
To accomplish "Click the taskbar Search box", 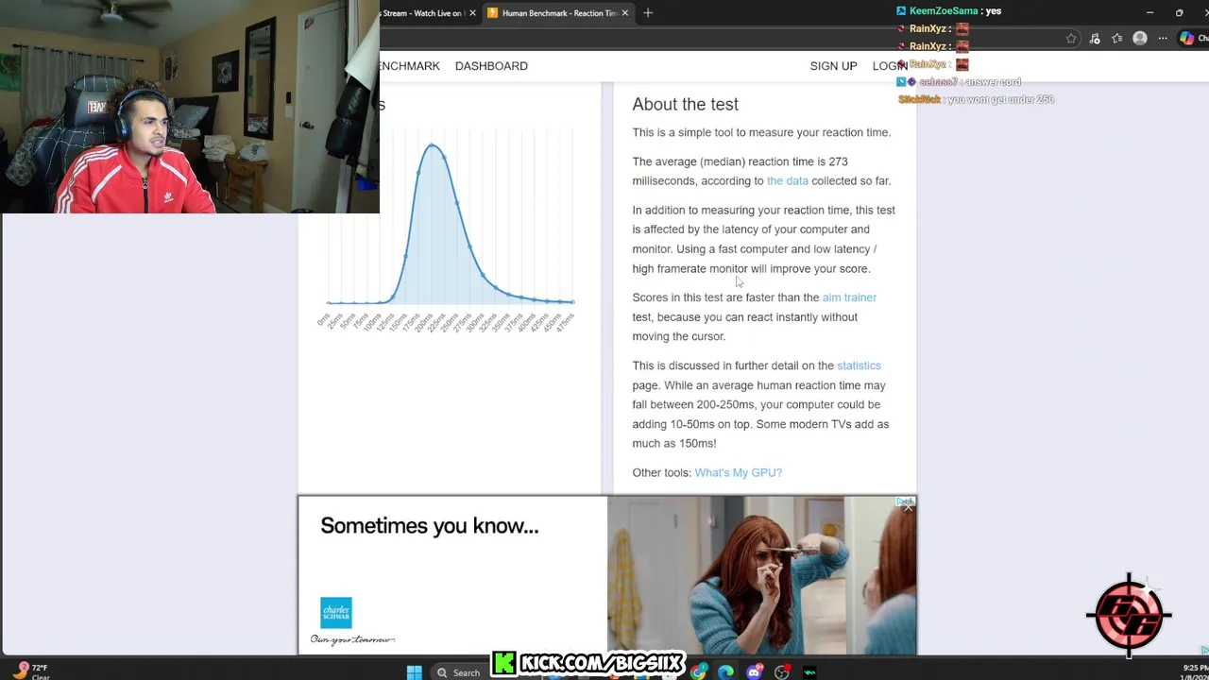I will (x=459, y=672).
